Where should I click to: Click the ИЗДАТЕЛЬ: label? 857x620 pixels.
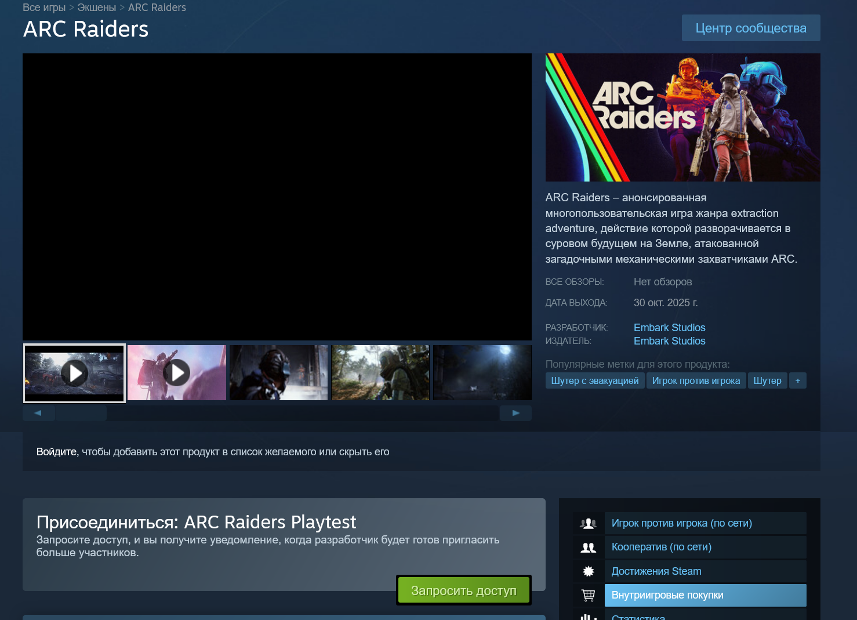click(x=568, y=341)
